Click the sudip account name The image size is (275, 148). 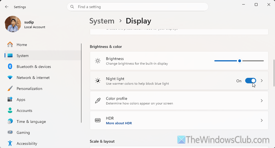pos(29,22)
